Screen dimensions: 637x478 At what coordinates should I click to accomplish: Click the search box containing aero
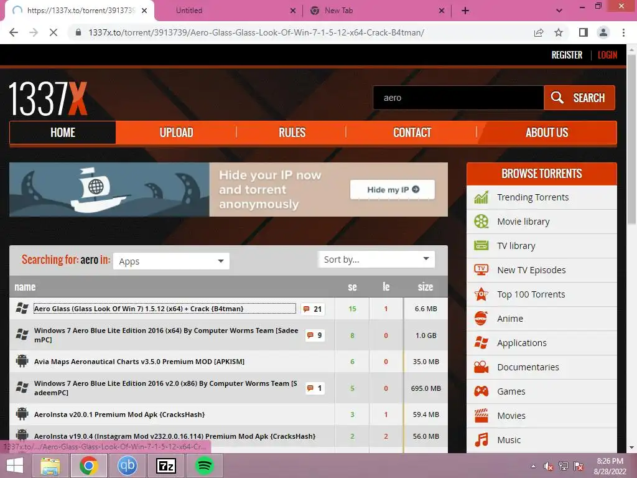pos(458,98)
